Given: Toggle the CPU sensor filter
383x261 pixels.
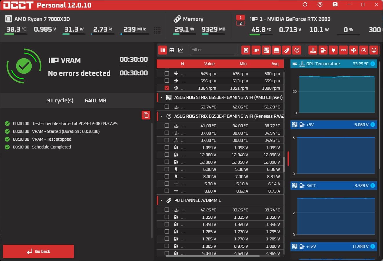Looking at the screenshot, I should pyautogui.click(x=246, y=50).
